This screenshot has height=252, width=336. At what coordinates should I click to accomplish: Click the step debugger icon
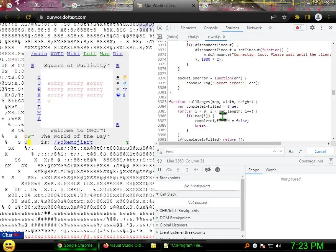(x=196, y=170)
